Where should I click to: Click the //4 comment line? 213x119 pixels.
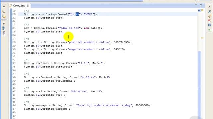[26, 39]
